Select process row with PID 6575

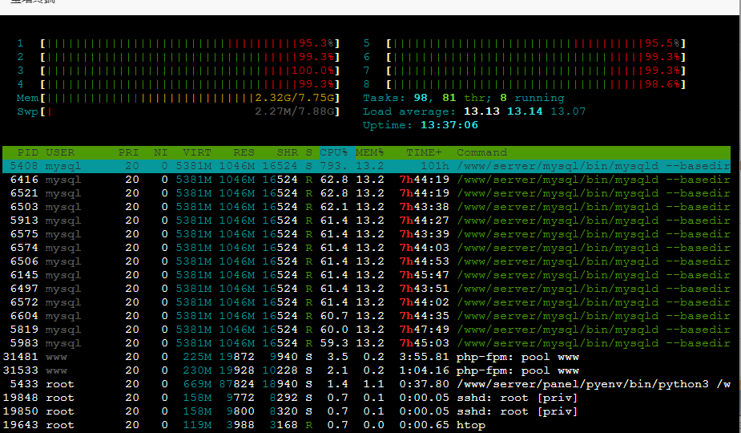[x=366, y=234]
